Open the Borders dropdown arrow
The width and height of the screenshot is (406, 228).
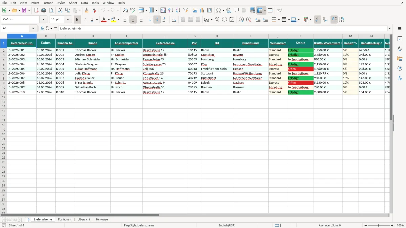pos(278,20)
